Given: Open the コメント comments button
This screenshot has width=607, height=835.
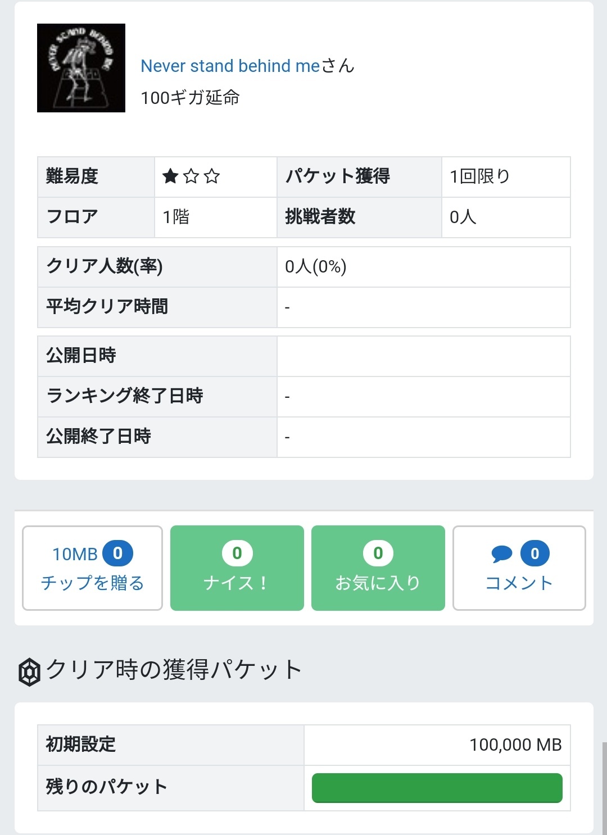Looking at the screenshot, I should tap(519, 568).
